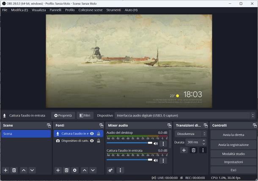Lock the Dispositivo di cattura source
The height and width of the screenshot is (181, 258).
[x=99, y=141]
